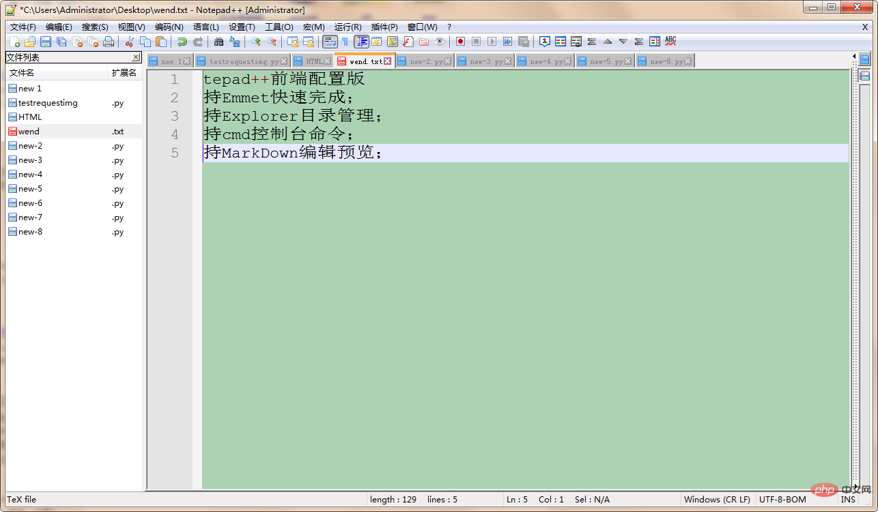
Task: Open the Document Map icon
Action: (x=393, y=42)
